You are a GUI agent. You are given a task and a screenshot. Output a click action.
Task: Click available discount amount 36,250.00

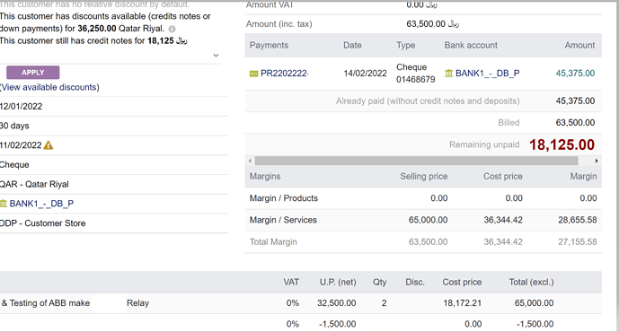pos(97,29)
